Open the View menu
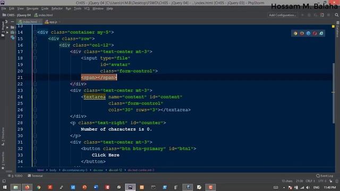This screenshot has height=191, width=340. (20, 8)
